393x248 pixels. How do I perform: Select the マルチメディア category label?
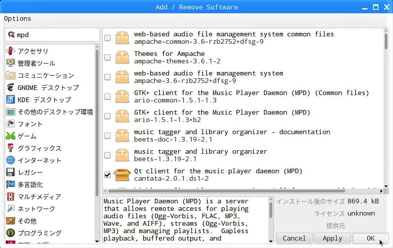pos(39,197)
